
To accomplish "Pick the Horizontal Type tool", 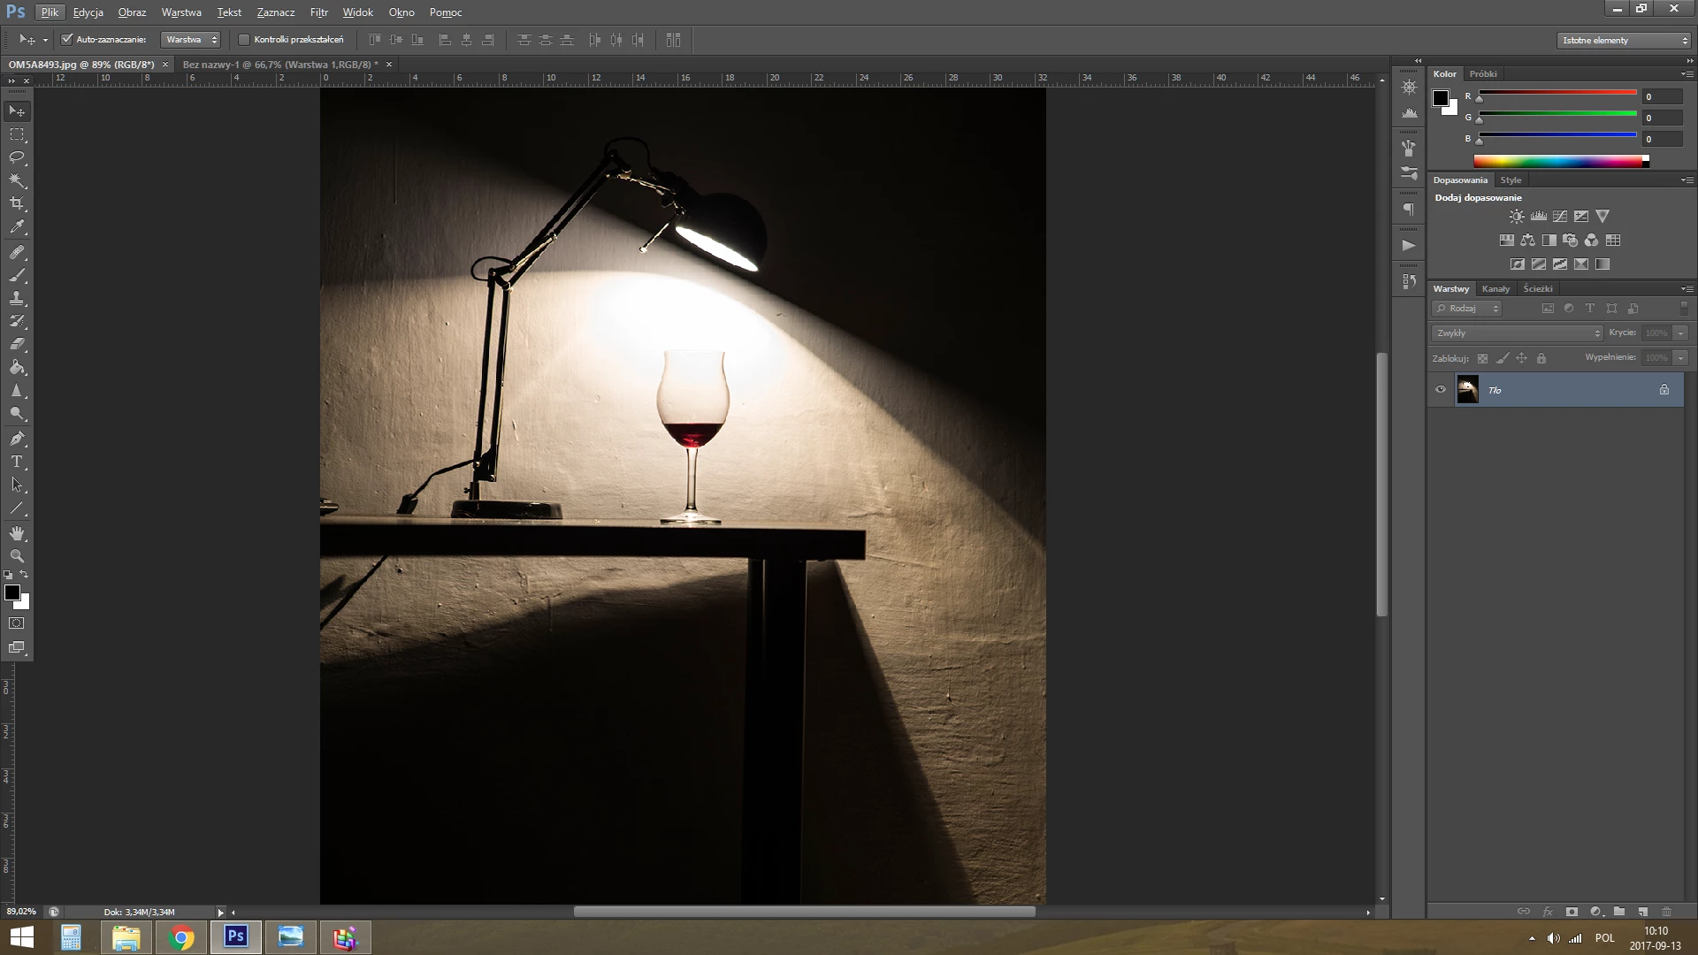I will tap(17, 462).
